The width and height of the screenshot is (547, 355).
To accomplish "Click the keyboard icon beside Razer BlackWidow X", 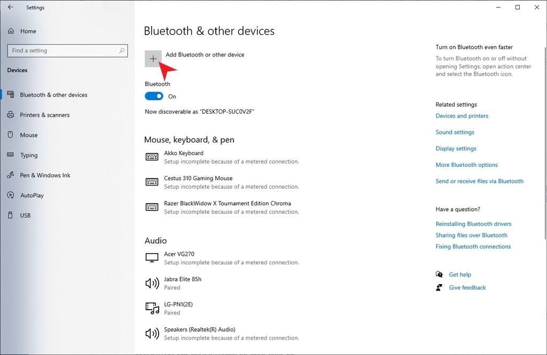I will [x=152, y=207].
